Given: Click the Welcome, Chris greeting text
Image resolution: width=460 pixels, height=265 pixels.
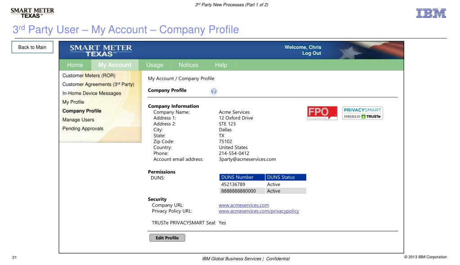Looking at the screenshot, I should (303, 47).
